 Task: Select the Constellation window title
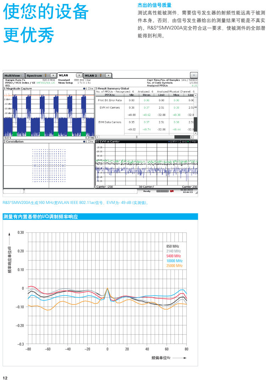(13, 141)
